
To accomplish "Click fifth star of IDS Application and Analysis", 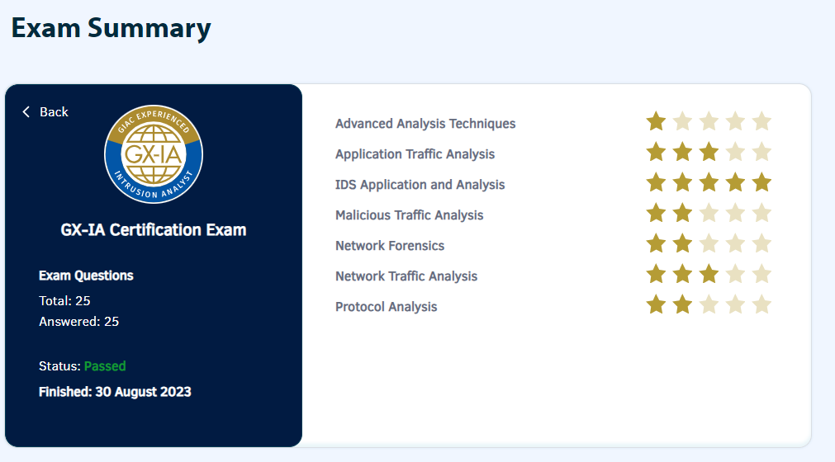I will pyautogui.click(x=762, y=182).
